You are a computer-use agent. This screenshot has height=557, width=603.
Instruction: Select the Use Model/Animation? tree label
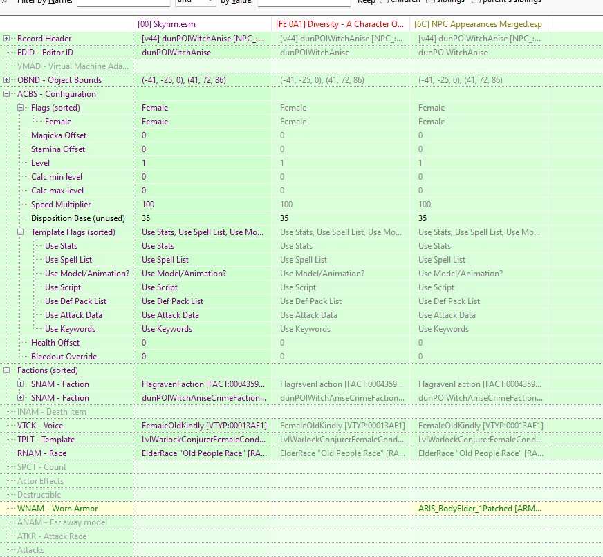click(87, 274)
